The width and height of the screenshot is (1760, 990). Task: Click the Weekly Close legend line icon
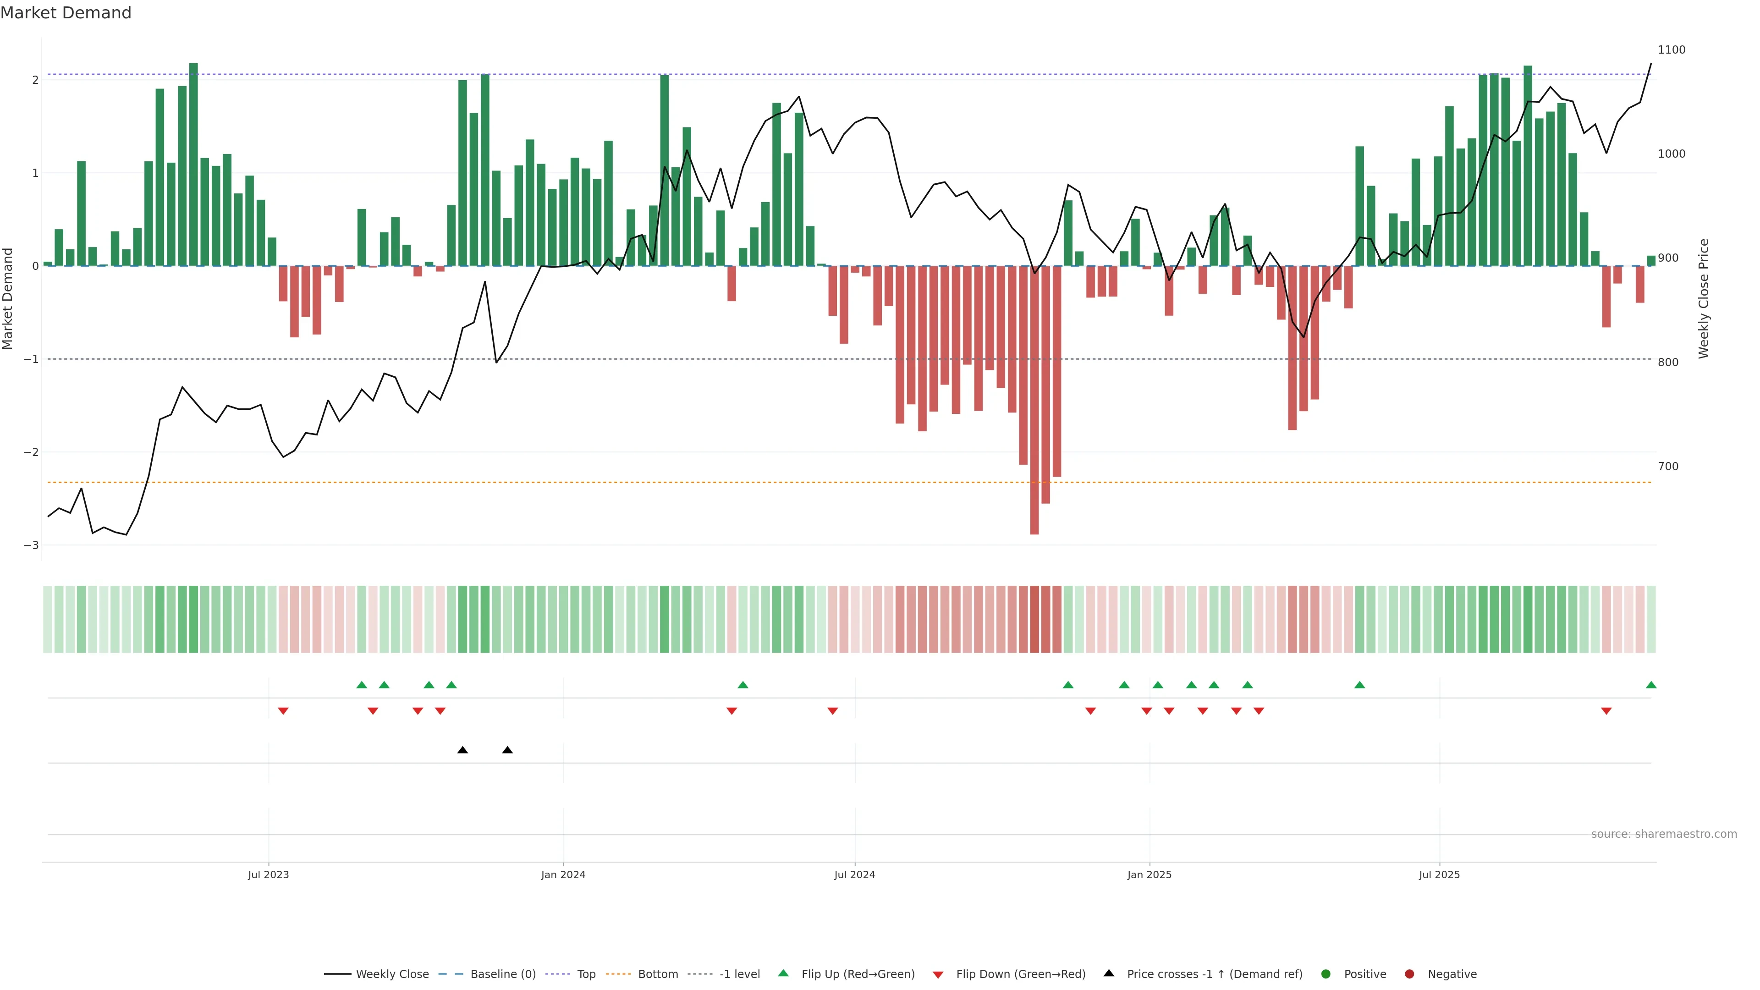337,974
